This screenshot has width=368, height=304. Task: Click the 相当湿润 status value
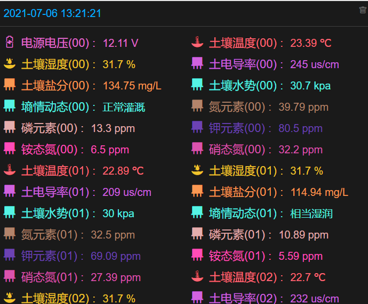(311, 213)
